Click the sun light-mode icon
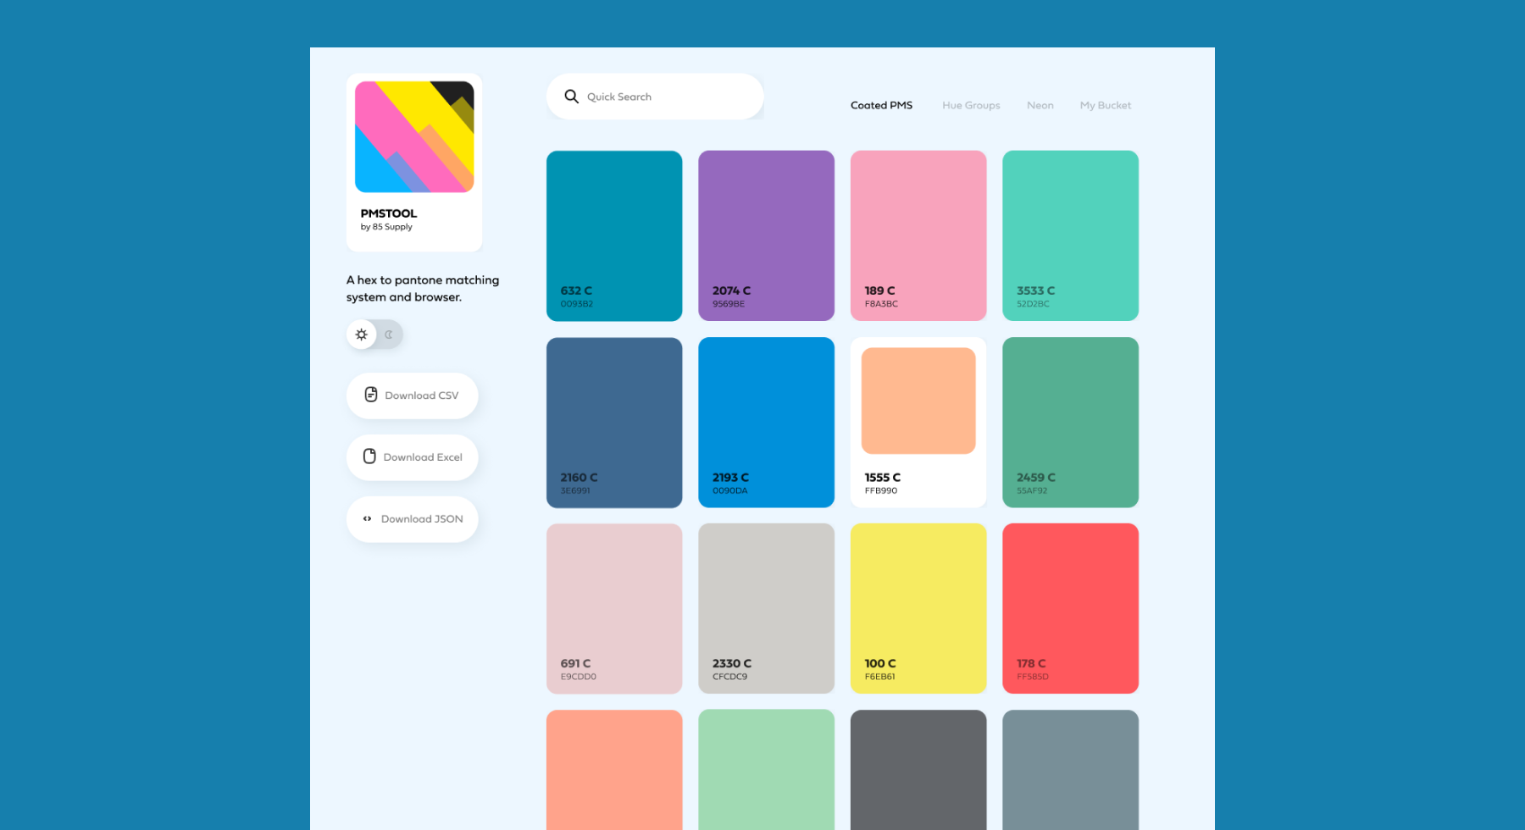 click(362, 335)
